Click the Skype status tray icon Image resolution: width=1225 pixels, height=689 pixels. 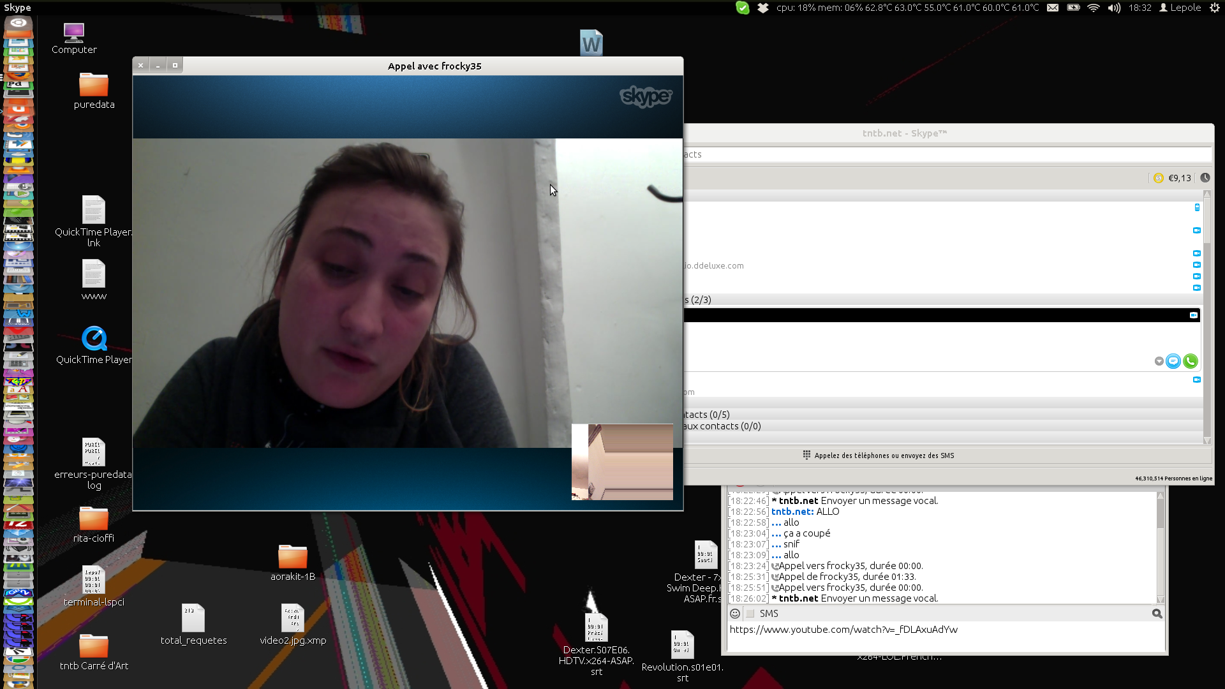pyautogui.click(x=743, y=8)
